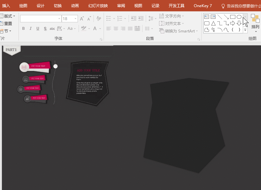Open the 版式 layout dropdown
Viewport: 261px width, 190px height.
(8, 16)
